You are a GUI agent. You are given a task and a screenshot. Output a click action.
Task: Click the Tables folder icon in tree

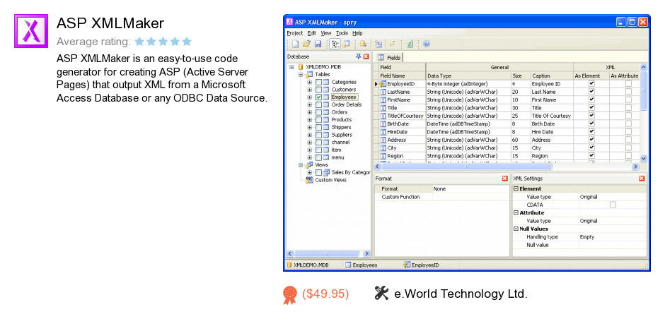pyautogui.click(x=309, y=74)
